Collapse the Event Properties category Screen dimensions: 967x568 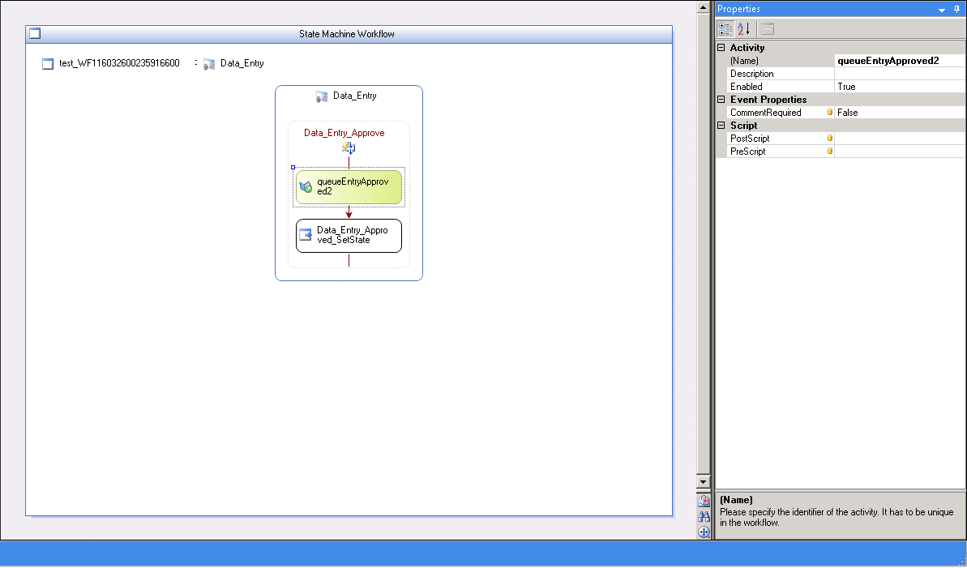click(721, 100)
